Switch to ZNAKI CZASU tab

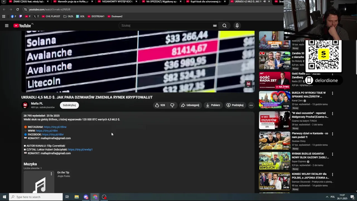tap(28, 2)
